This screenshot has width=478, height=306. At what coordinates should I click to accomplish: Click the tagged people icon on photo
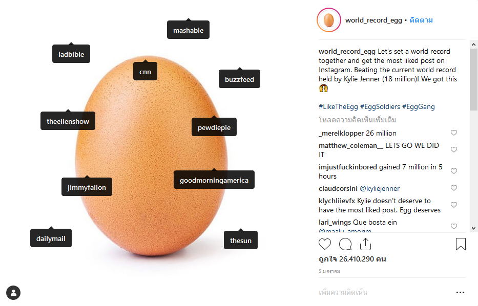(x=13, y=293)
